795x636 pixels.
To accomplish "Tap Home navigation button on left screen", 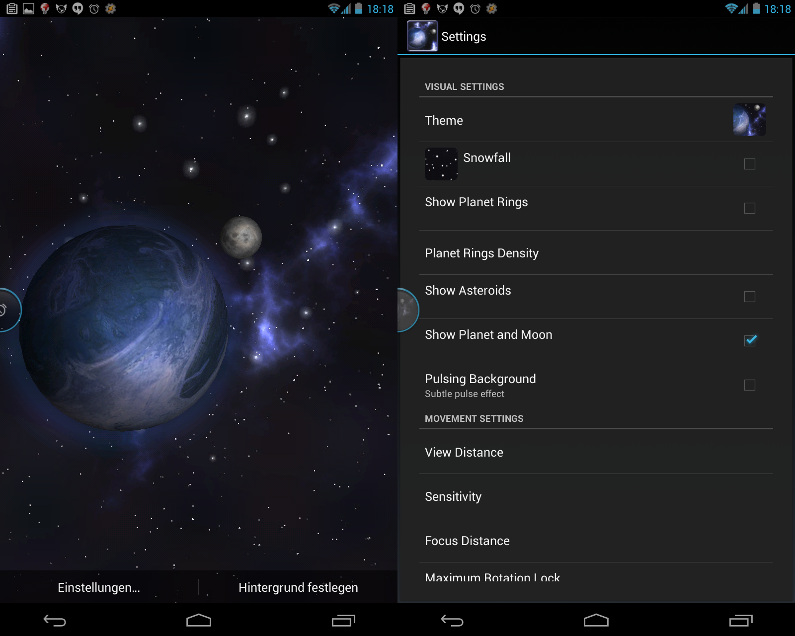I will pos(199,620).
